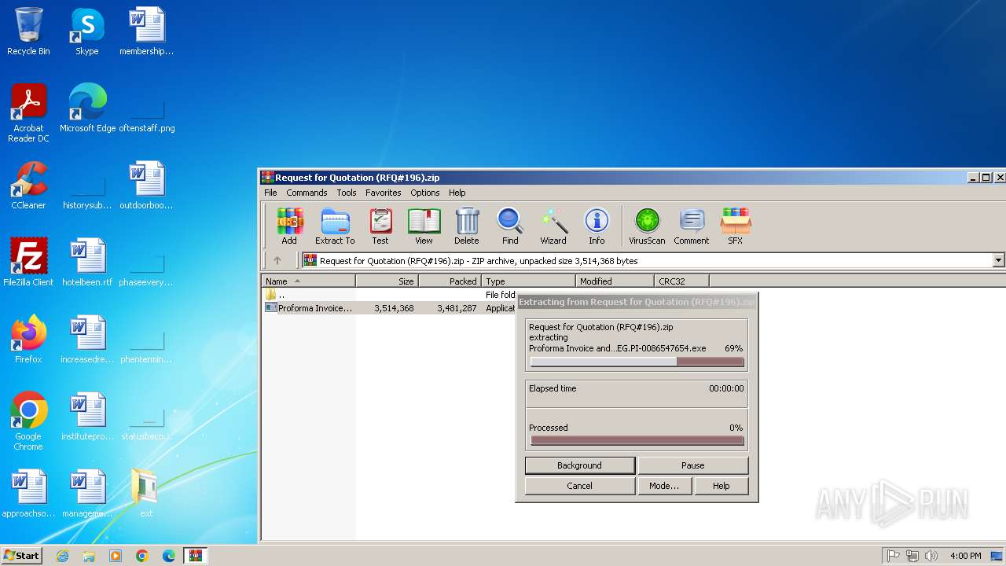The height and width of the screenshot is (566, 1006).
Task: Open Chrome from the taskbar
Action: [142, 556]
